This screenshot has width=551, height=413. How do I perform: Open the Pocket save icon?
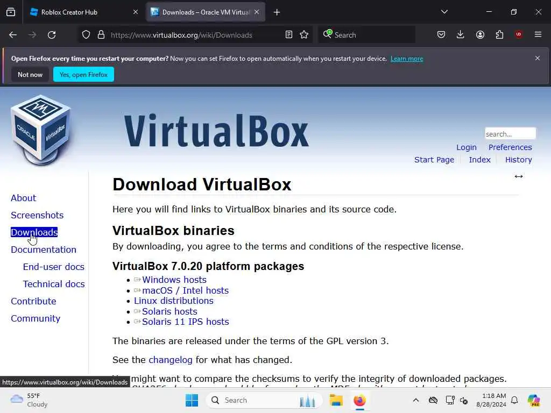(x=441, y=34)
